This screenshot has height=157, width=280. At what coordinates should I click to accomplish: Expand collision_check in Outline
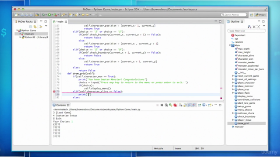[233, 113]
